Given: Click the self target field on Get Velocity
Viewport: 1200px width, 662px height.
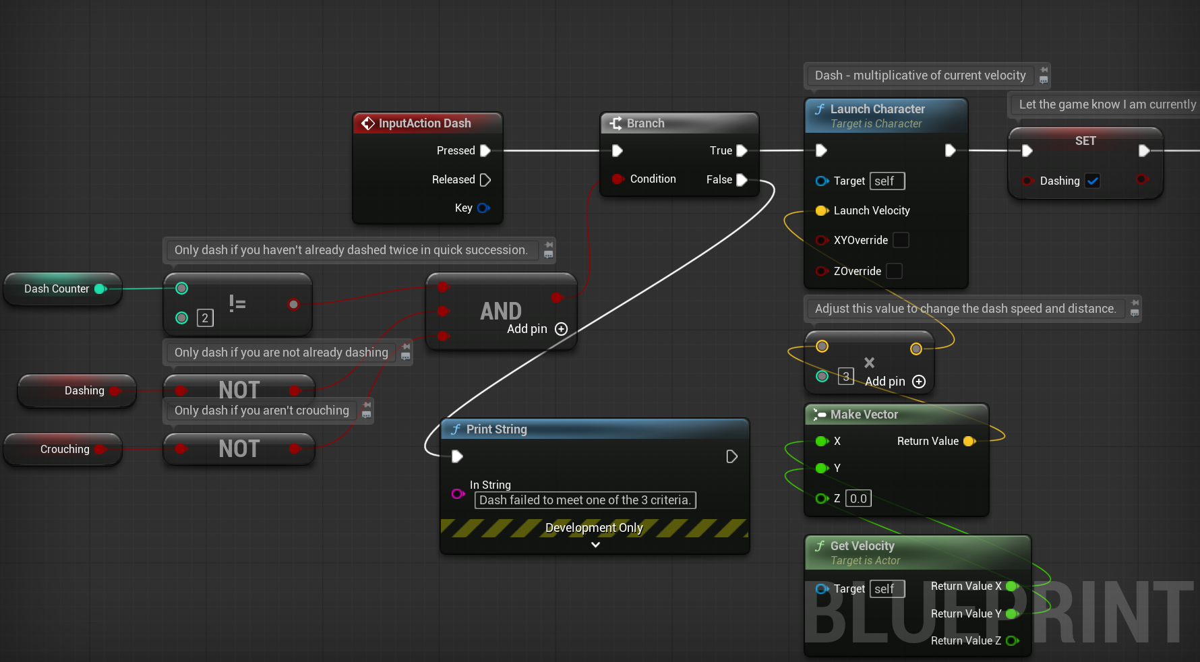Looking at the screenshot, I should tap(887, 589).
